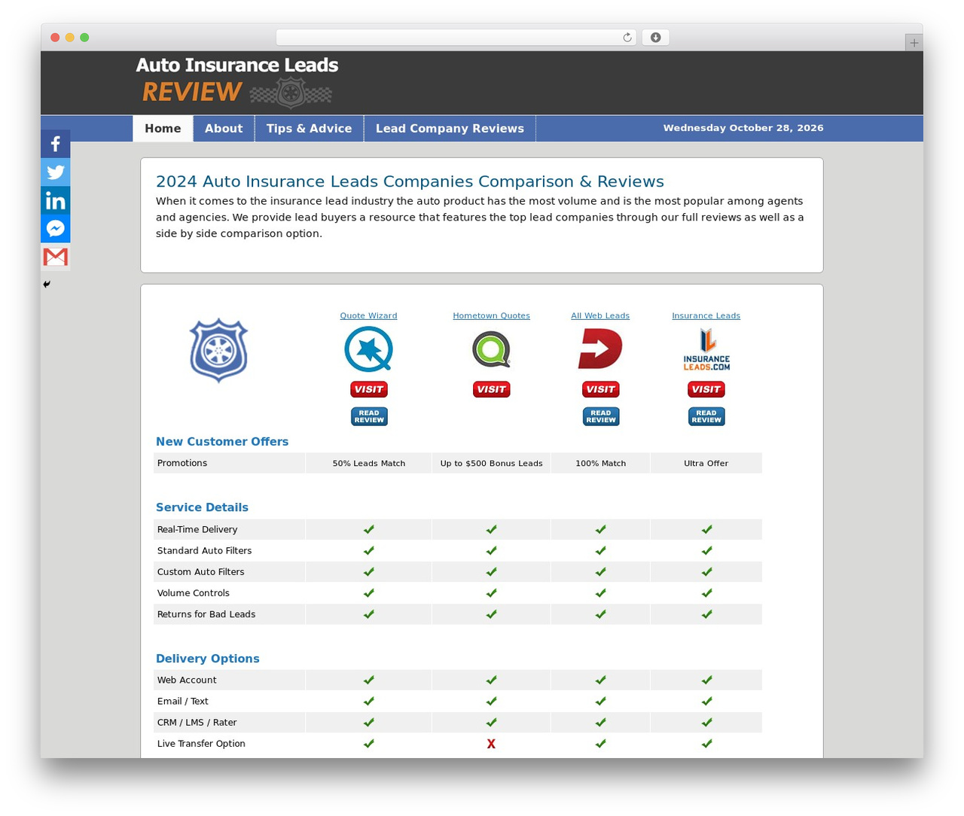The width and height of the screenshot is (964, 816).
Task: Click the Quote Wizard logo
Action: click(x=368, y=349)
